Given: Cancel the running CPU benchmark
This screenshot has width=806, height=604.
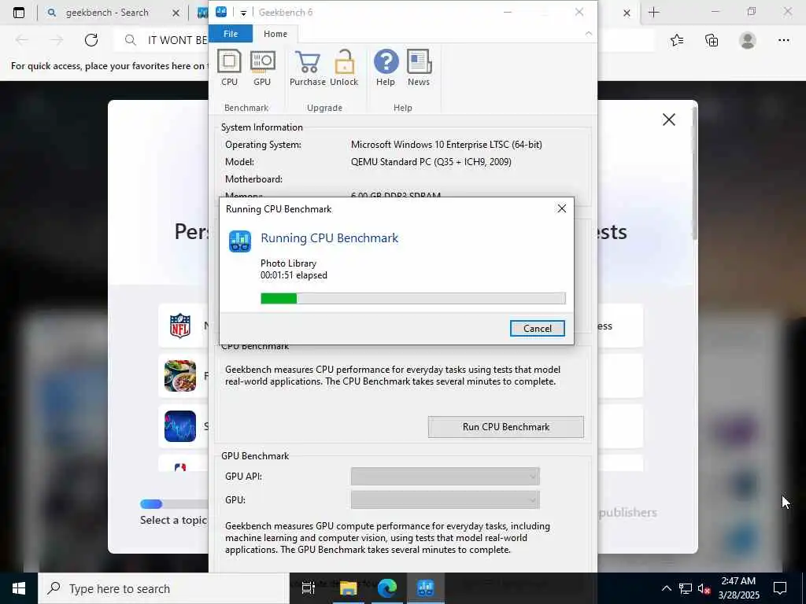Looking at the screenshot, I should 537,329.
